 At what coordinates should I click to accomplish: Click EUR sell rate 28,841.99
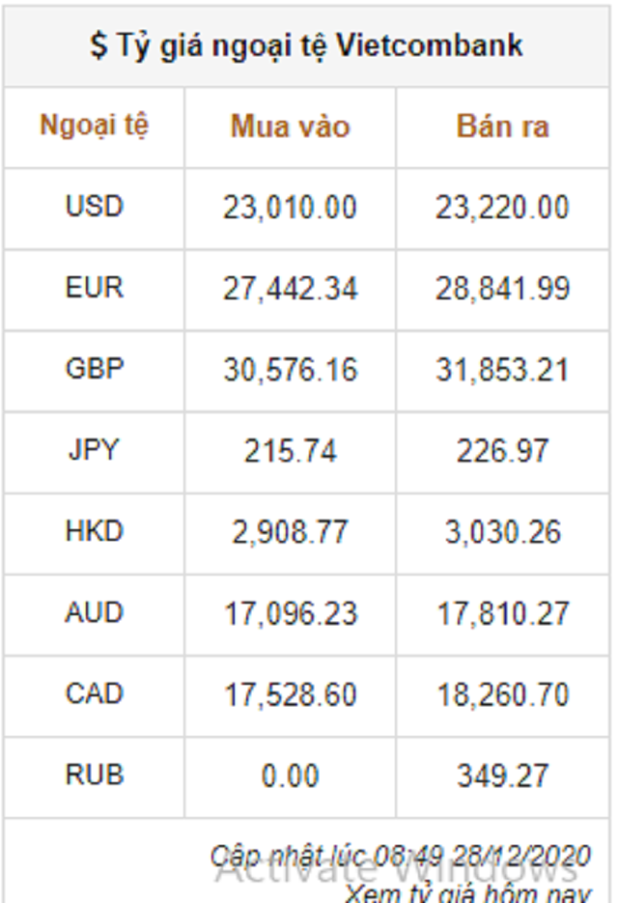coord(502,289)
